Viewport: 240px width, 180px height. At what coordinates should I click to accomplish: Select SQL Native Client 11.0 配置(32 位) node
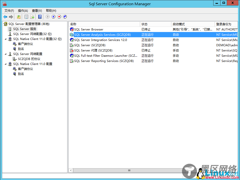point(37,39)
